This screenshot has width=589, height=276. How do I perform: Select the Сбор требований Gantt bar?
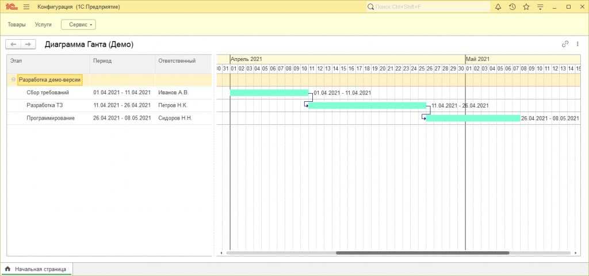pyautogui.click(x=269, y=93)
